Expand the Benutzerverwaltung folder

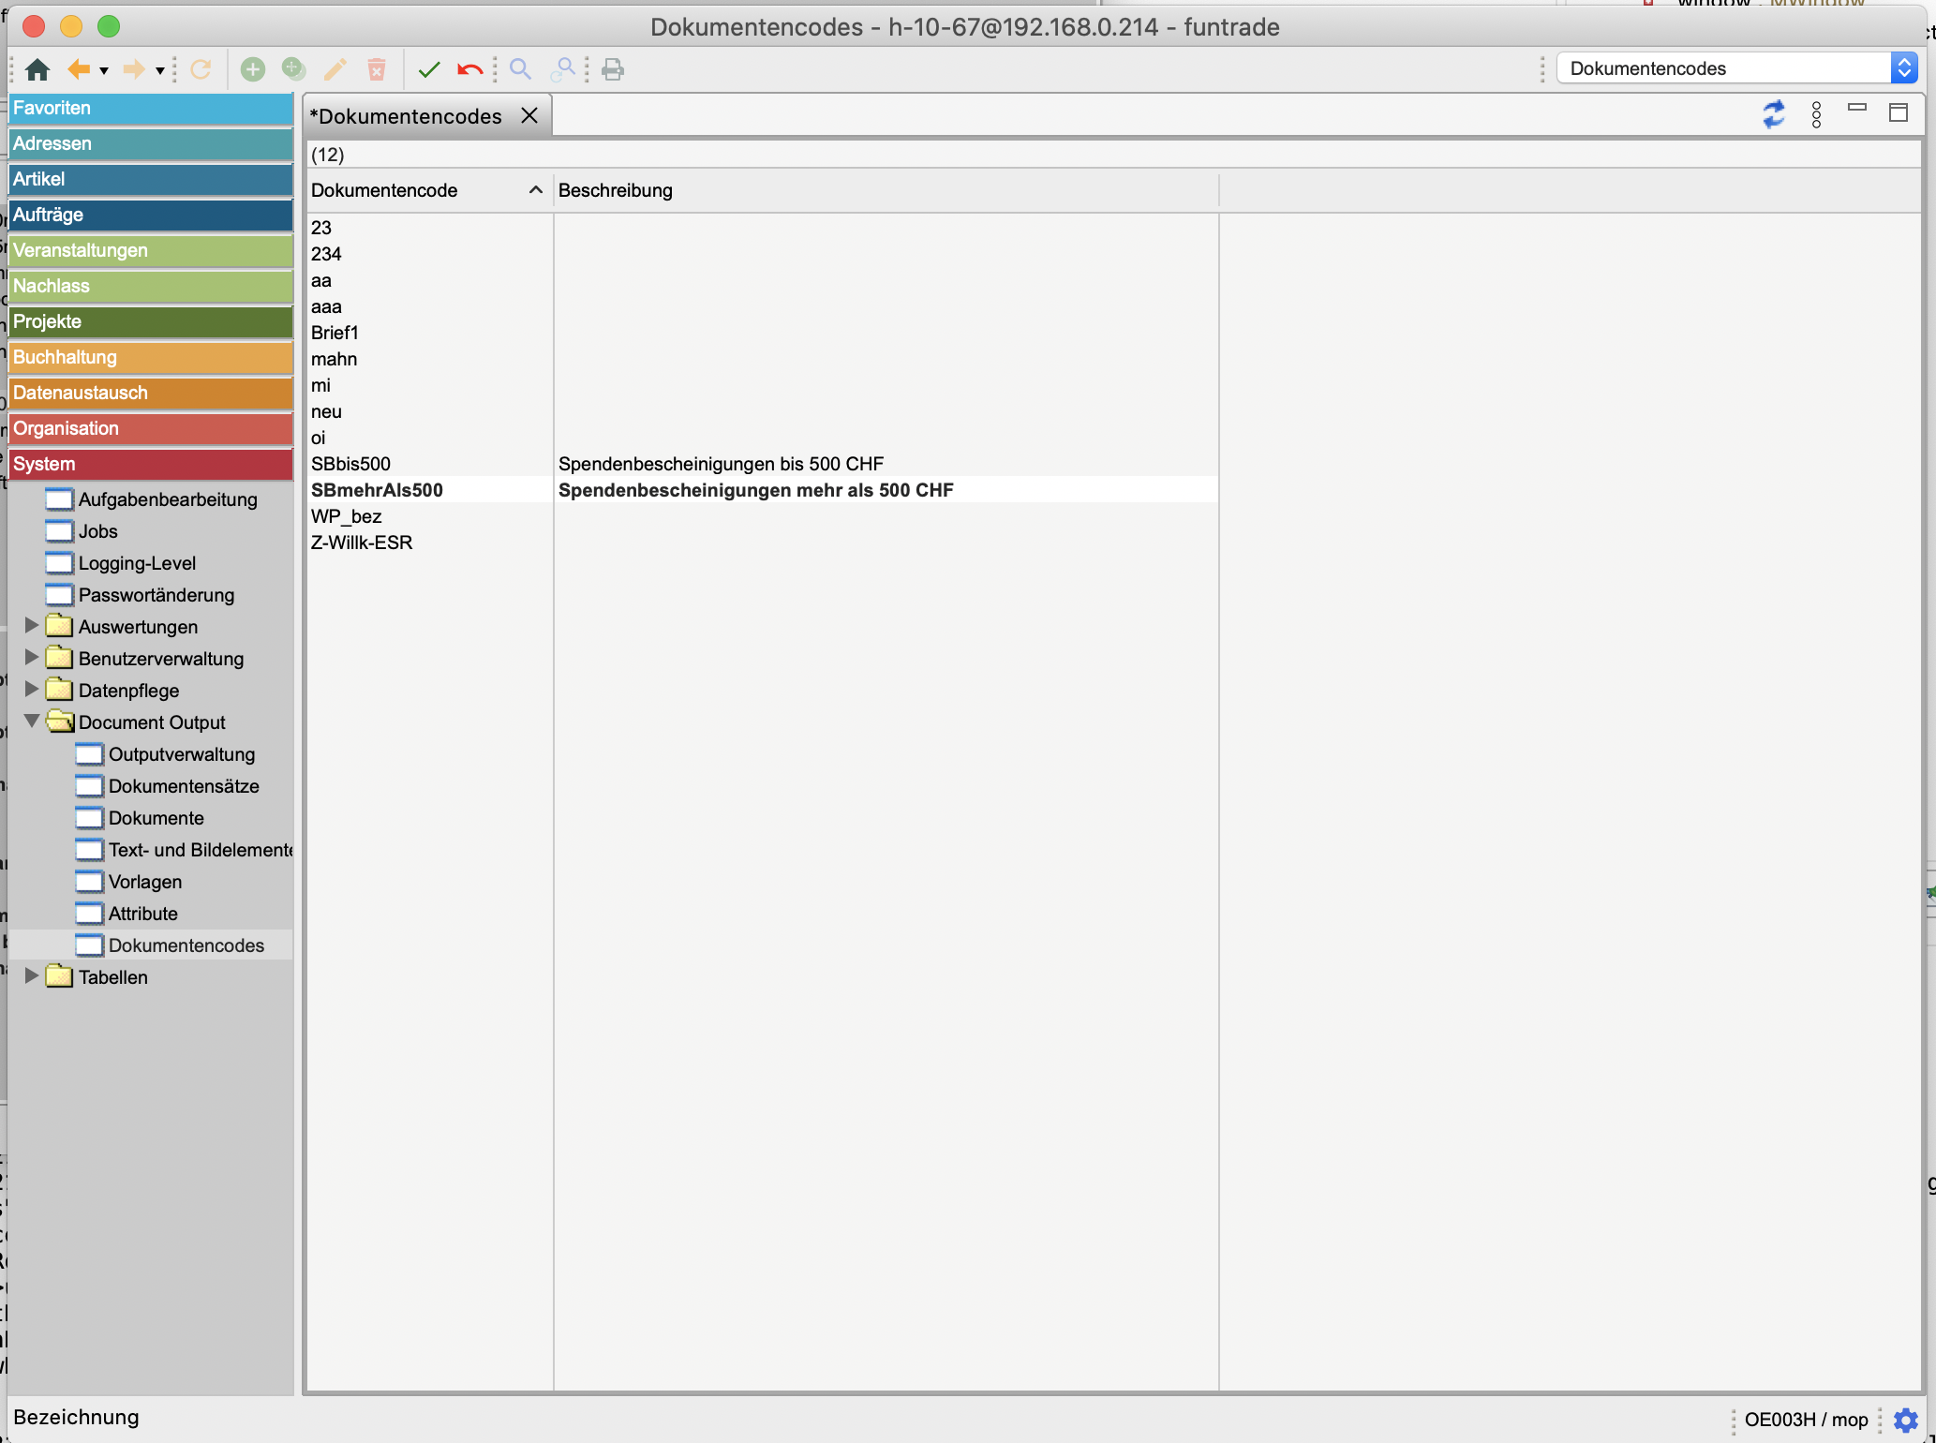(32, 657)
